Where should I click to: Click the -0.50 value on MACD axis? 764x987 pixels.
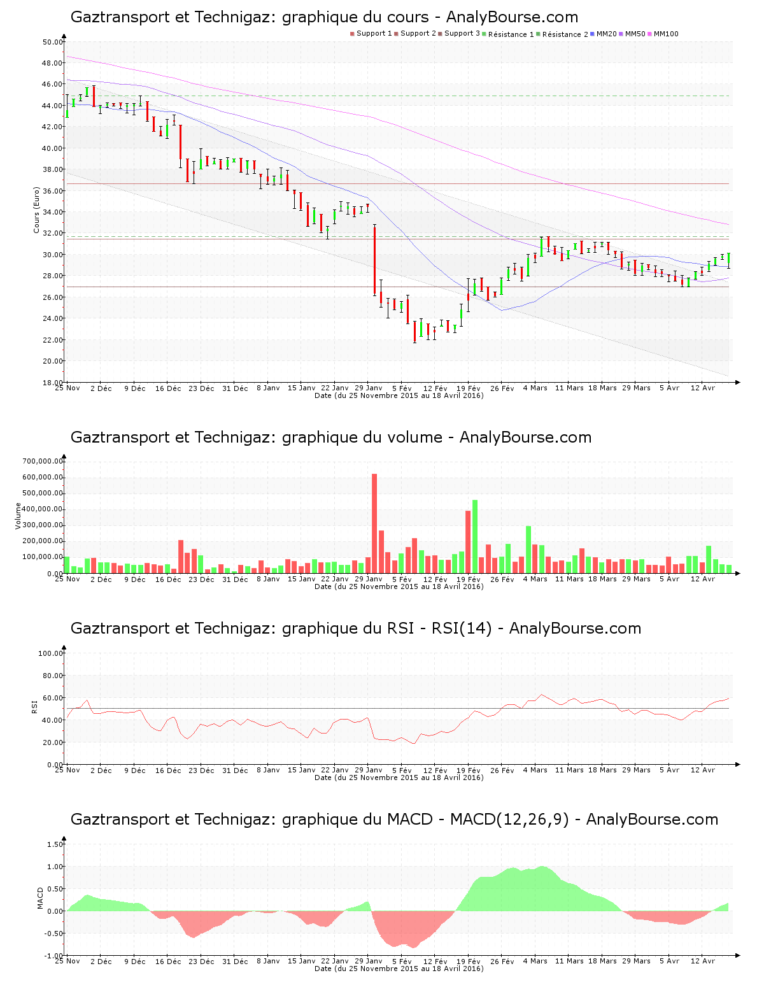[x=54, y=934]
